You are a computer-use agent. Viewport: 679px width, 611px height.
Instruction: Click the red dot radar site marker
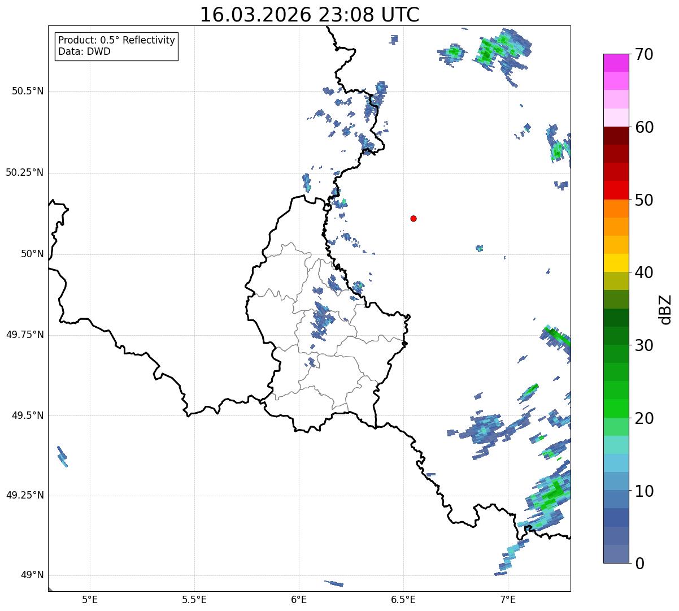414,218
